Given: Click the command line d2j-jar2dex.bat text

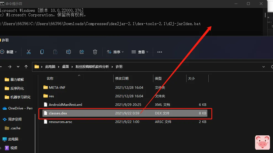Looking at the screenshot, I should tap(184, 24).
